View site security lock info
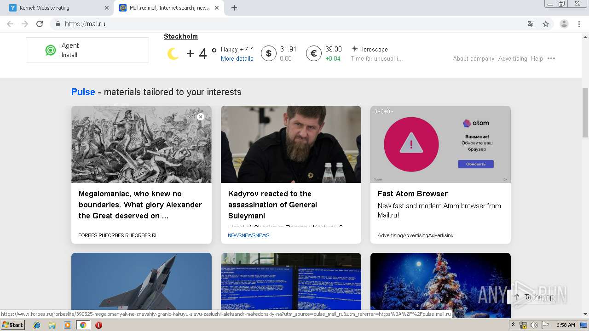This screenshot has height=331, width=589. (x=58, y=24)
